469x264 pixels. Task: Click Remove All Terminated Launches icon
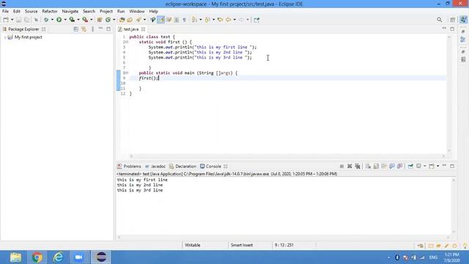[358, 166]
